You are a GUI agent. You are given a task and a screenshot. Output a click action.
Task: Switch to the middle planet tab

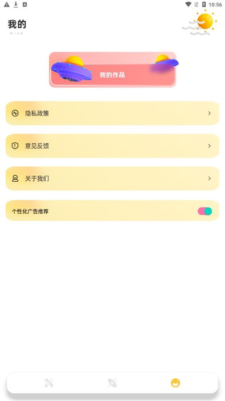(x=112, y=383)
